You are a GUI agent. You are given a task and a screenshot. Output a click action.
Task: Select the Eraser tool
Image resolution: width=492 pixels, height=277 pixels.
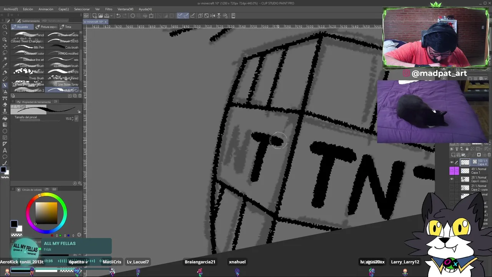(5, 105)
